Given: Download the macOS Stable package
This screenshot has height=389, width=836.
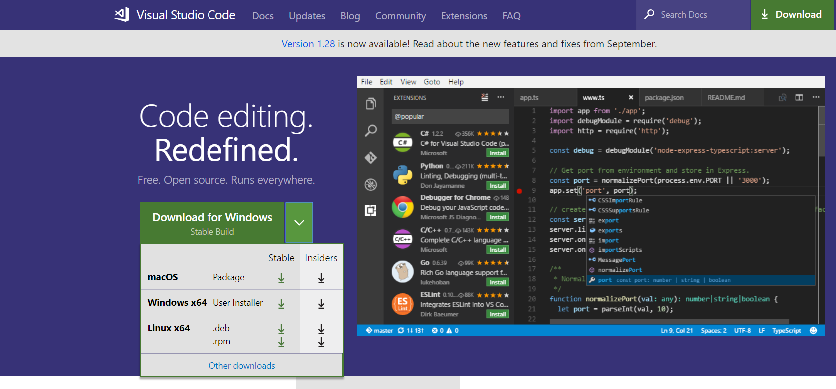Looking at the screenshot, I should tap(281, 278).
